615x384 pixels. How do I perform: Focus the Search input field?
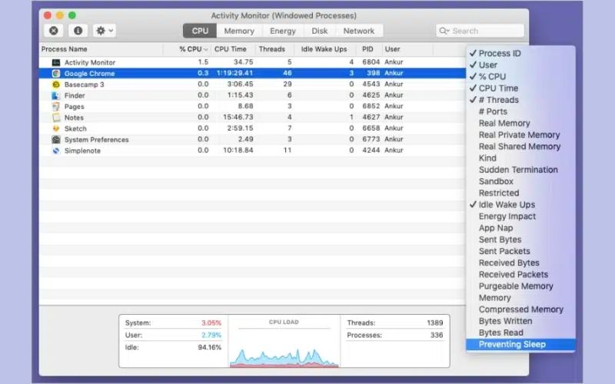pyautogui.click(x=480, y=31)
